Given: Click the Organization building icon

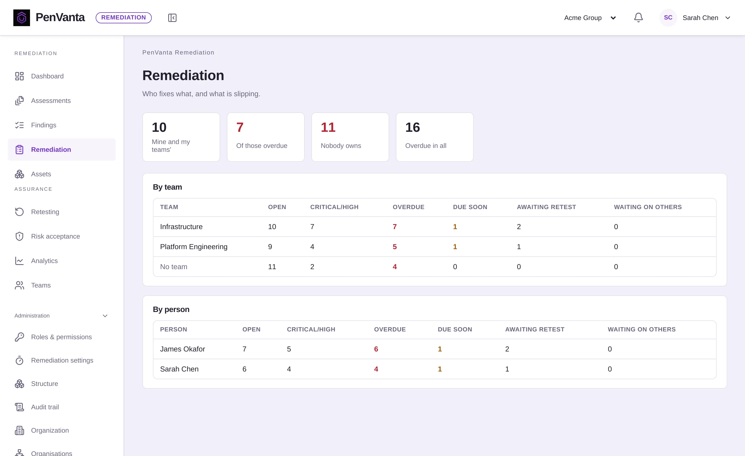Looking at the screenshot, I should tap(19, 430).
